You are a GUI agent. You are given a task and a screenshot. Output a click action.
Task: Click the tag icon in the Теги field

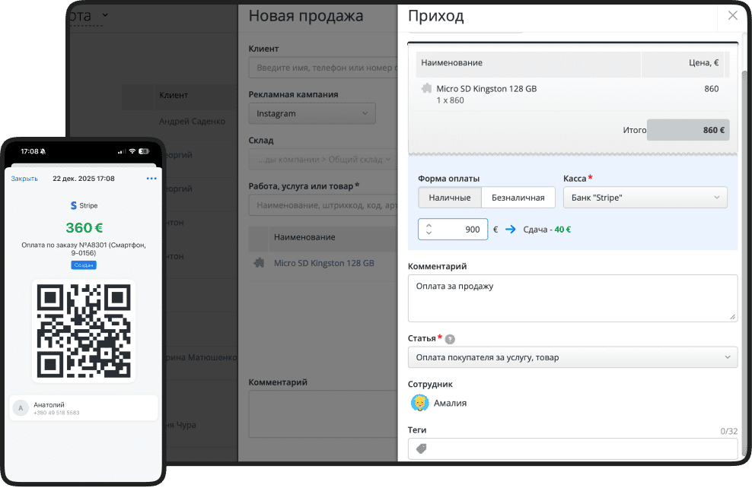pyautogui.click(x=420, y=449)
